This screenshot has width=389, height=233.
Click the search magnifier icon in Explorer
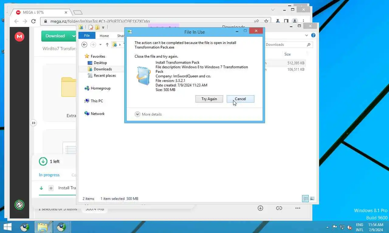coord(309,45)
